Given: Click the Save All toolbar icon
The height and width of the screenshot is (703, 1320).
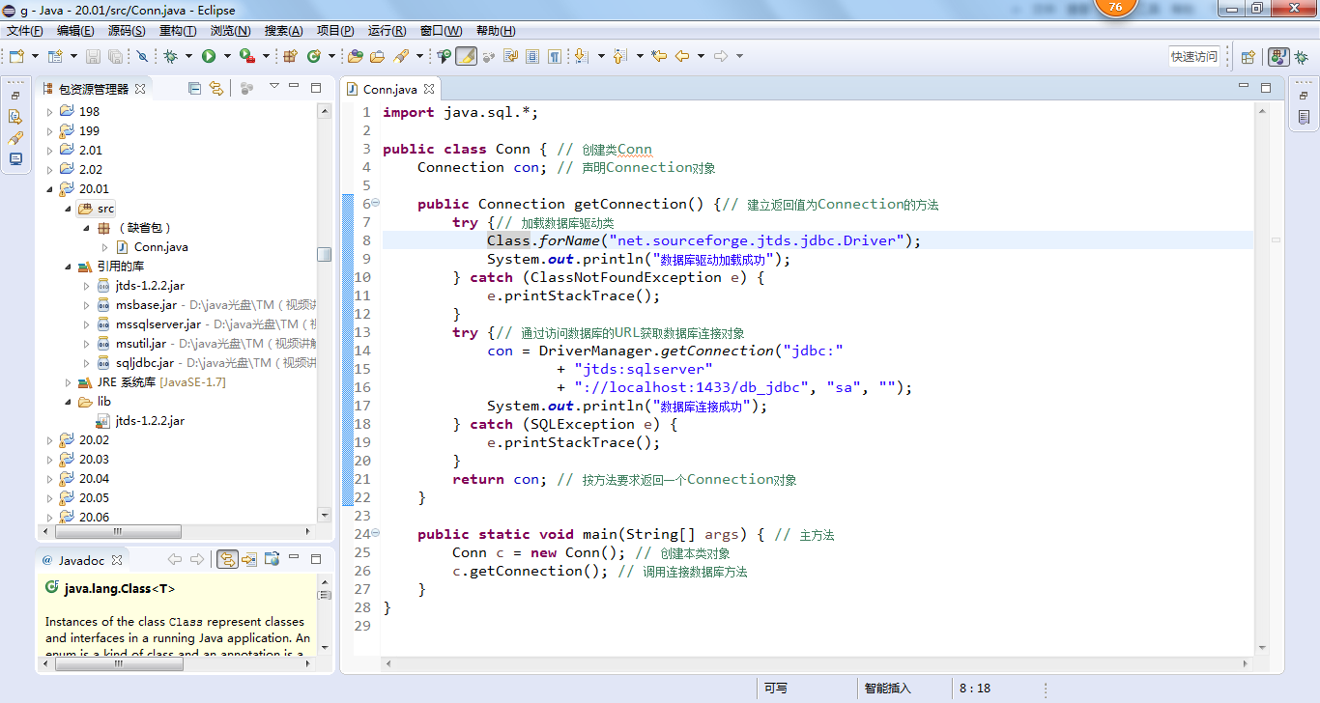Looking at the screenshot, I should [x=115, y=56].
